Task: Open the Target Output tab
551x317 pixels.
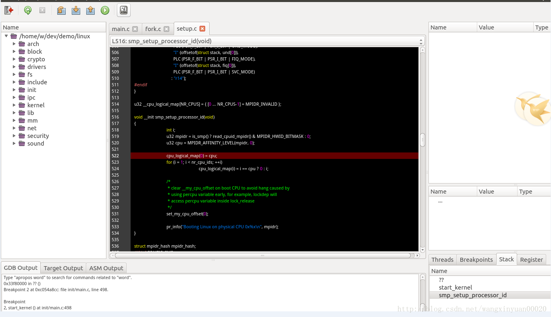Action: [63, 268]
